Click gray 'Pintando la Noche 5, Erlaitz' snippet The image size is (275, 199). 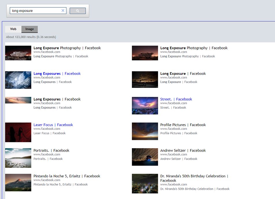[x=60, y=185]
